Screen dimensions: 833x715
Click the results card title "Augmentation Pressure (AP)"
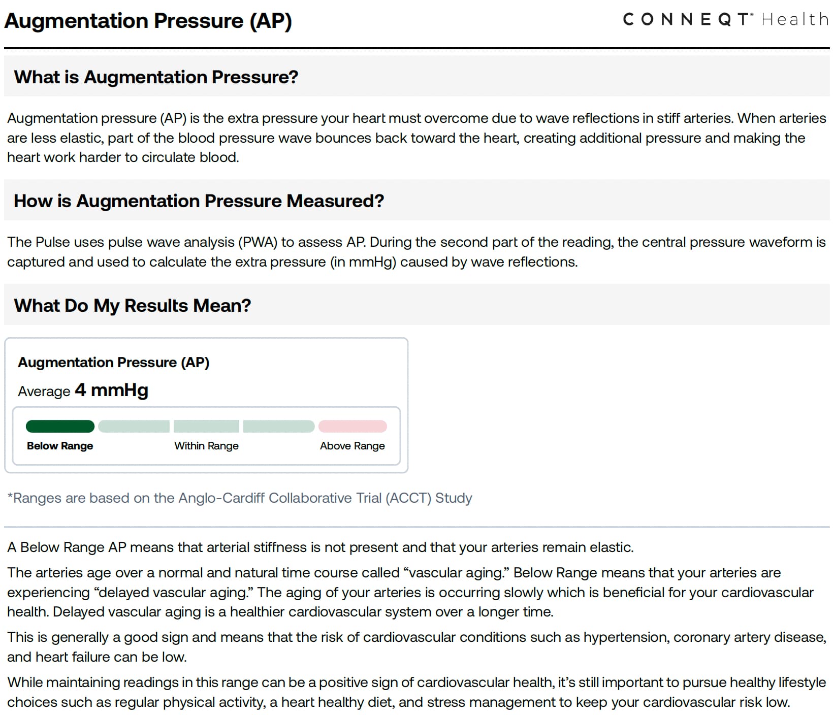[x=114, y=362]
